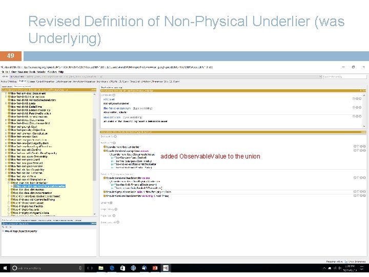Screen dimensions: 369x277
Task: Expand the BasketConstituent tree node
Action: [x=9, y=196]
